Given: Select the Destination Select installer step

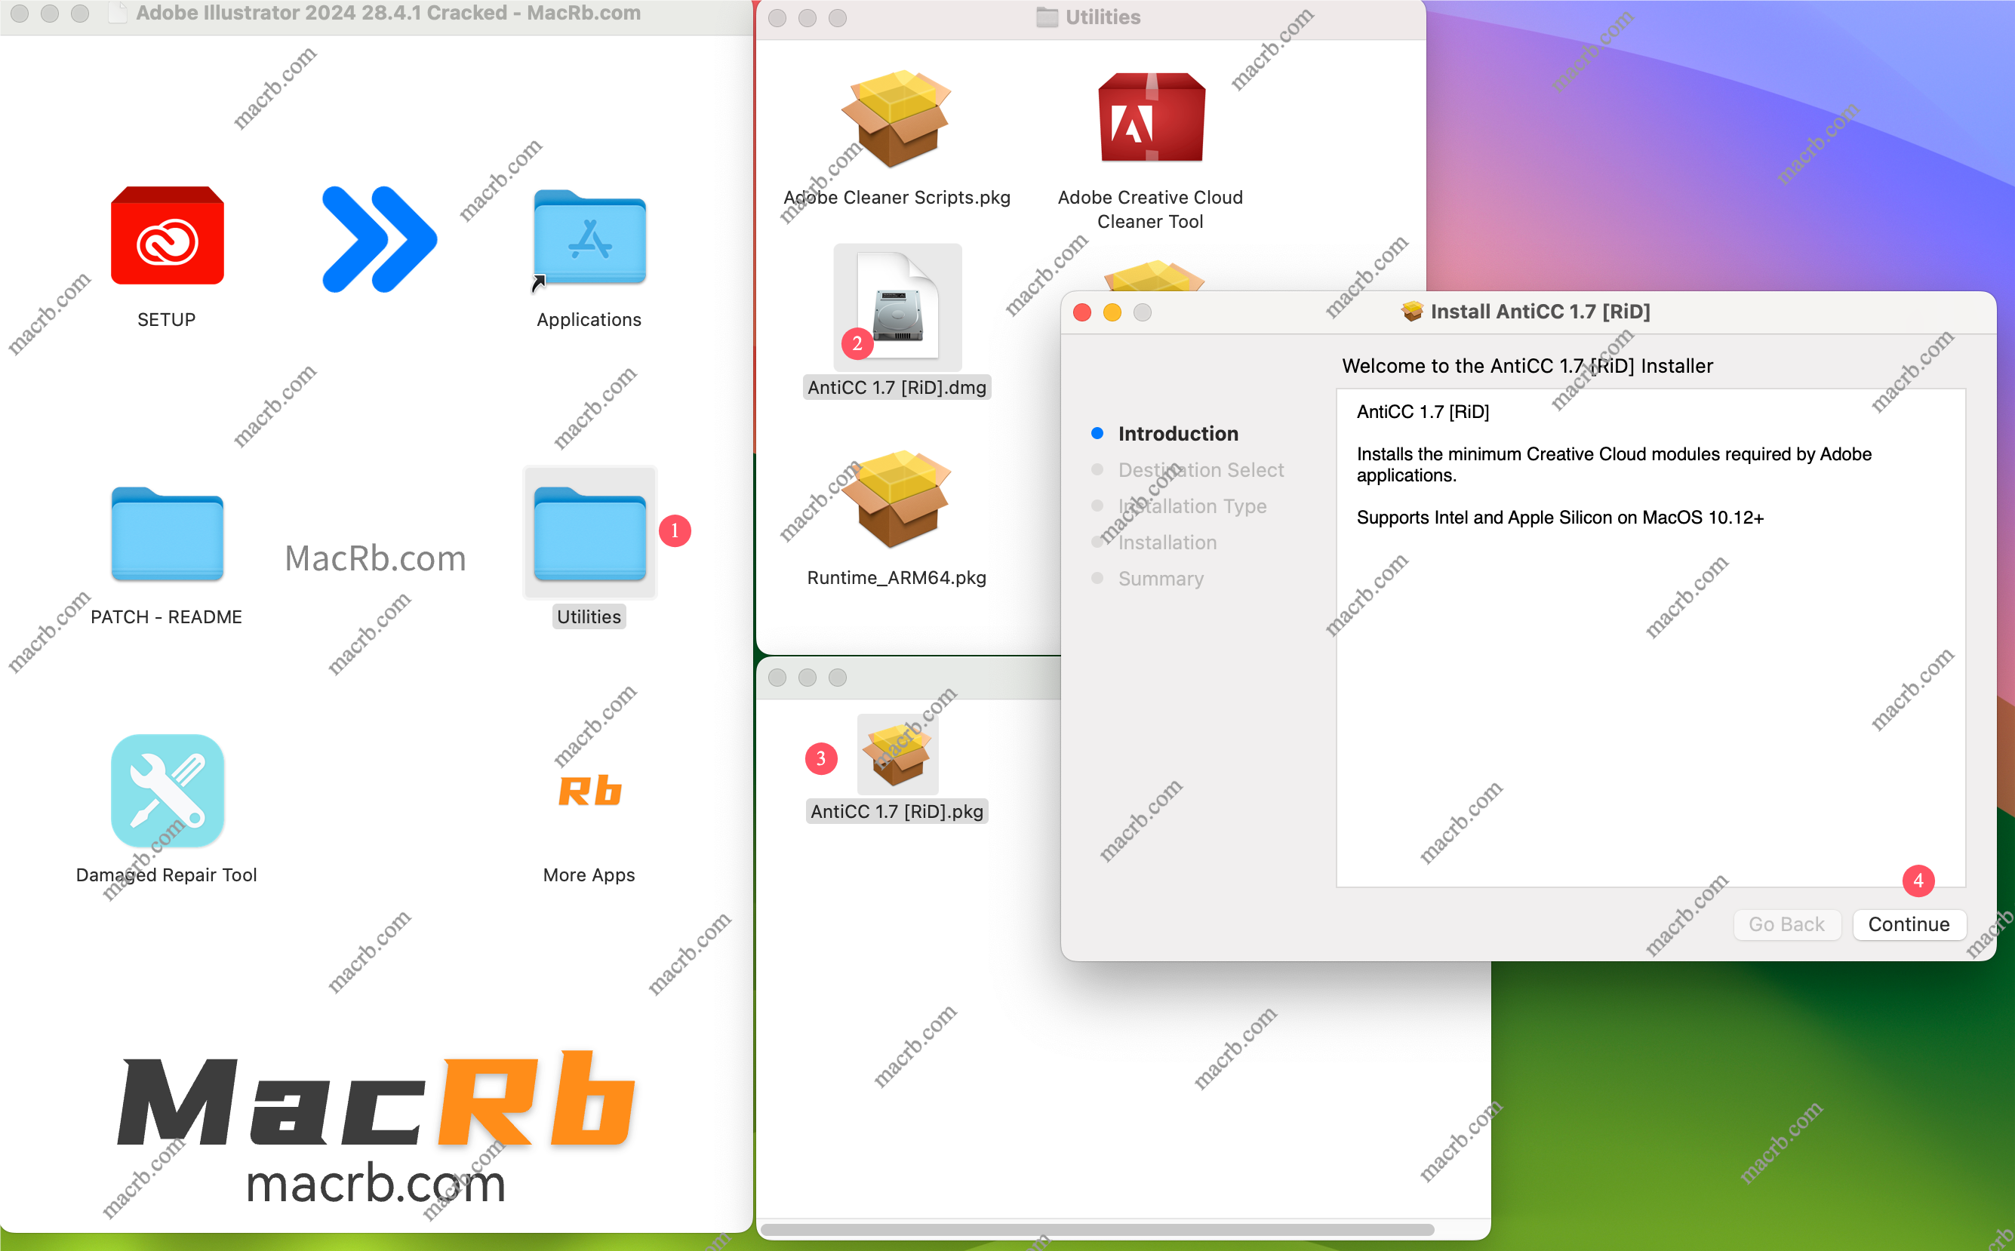Looking at the screenshot, I should (x=1201, y=470).
